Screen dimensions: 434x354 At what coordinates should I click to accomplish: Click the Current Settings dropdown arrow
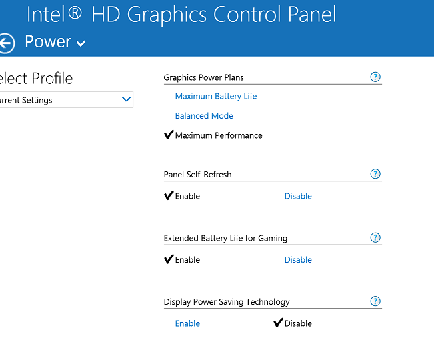(126, 99)
